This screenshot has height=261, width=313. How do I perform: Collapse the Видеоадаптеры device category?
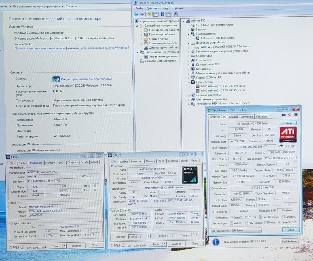pyautogui.click(x=188, y=34)
